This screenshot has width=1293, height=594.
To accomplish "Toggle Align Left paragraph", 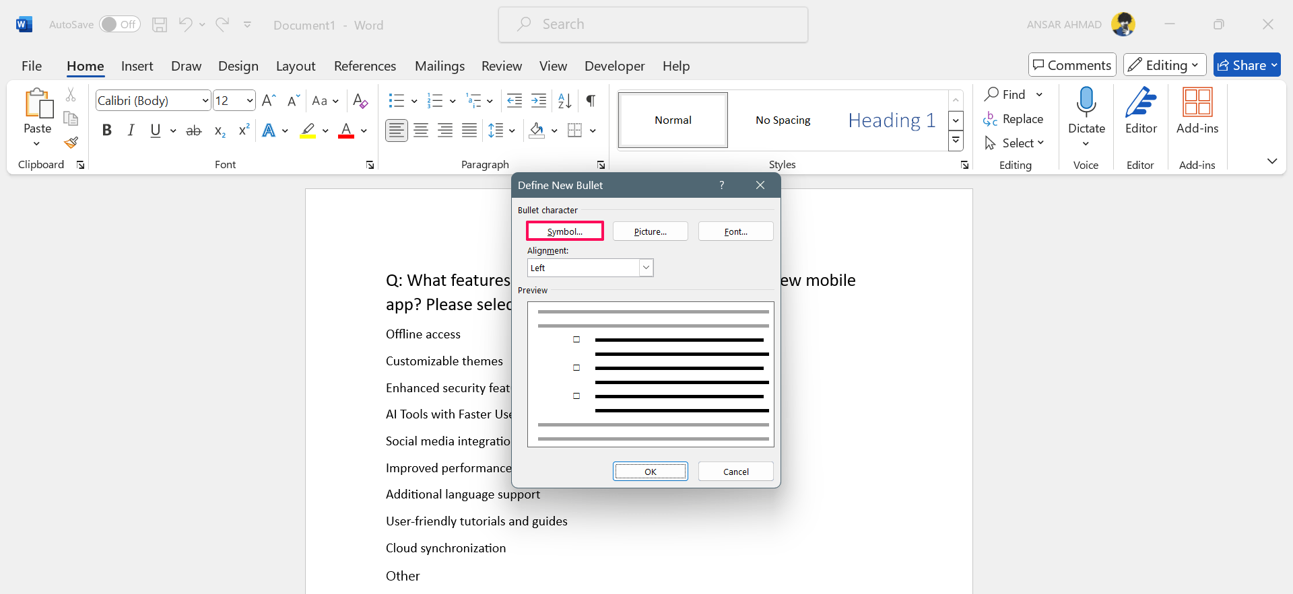I will pos(397,130).
